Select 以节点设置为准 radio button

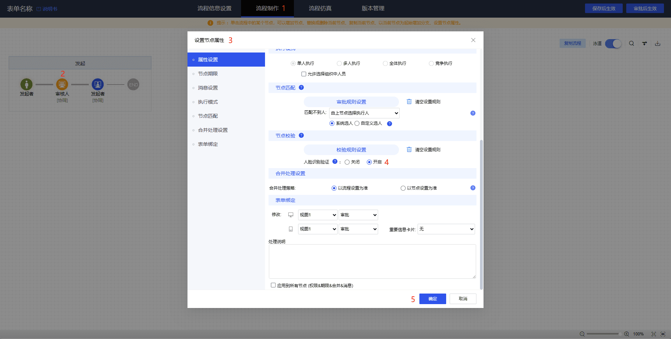pos(403,188)
